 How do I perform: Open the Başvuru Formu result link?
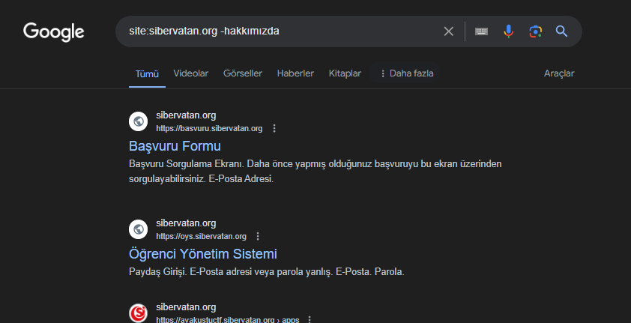[x=175, y=146]
